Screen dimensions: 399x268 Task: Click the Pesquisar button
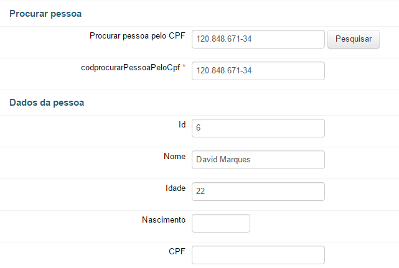click(x=353, y=39)
